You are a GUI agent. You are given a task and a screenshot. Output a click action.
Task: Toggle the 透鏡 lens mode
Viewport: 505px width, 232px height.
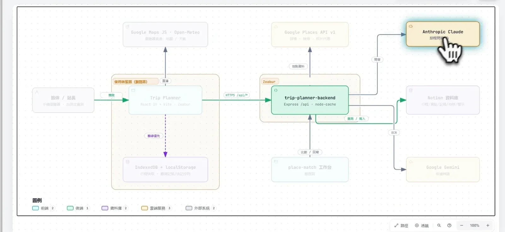(422, 225)
